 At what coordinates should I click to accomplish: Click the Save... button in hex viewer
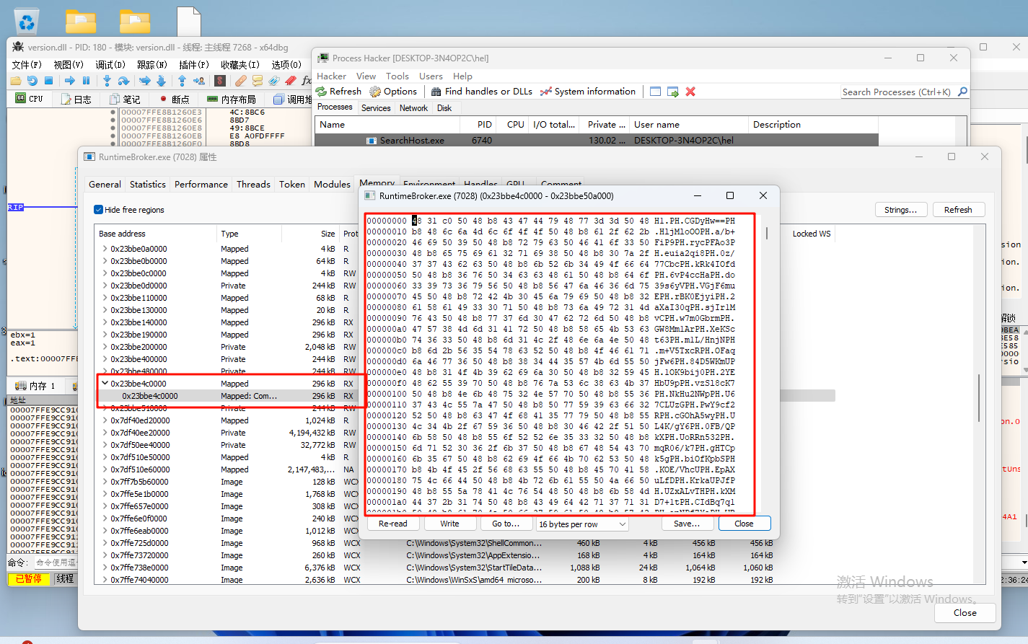click(686, 524)
